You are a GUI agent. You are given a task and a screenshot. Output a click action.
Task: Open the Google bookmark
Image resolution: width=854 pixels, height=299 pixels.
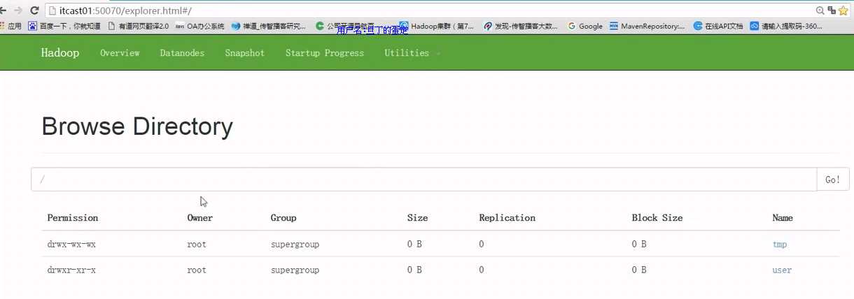point(585,26)
